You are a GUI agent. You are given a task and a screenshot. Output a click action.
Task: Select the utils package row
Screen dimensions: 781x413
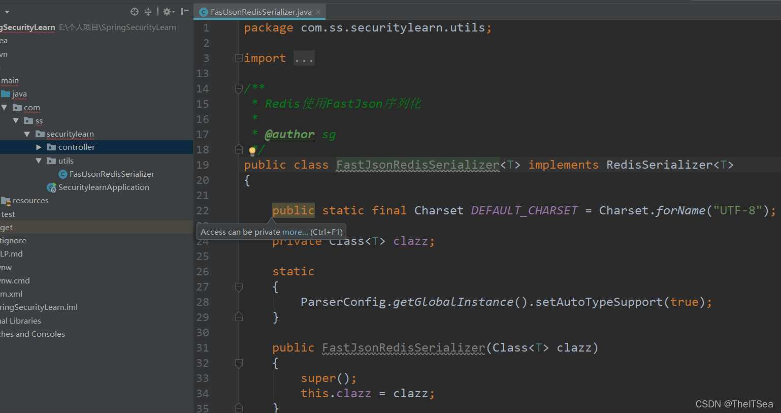(96, 161)
